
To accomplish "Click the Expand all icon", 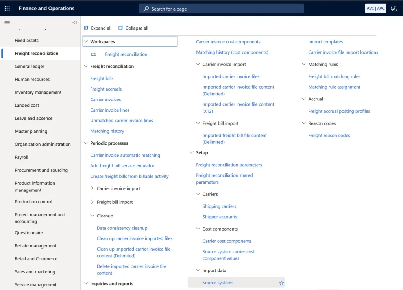I will (x=86, y=28).
